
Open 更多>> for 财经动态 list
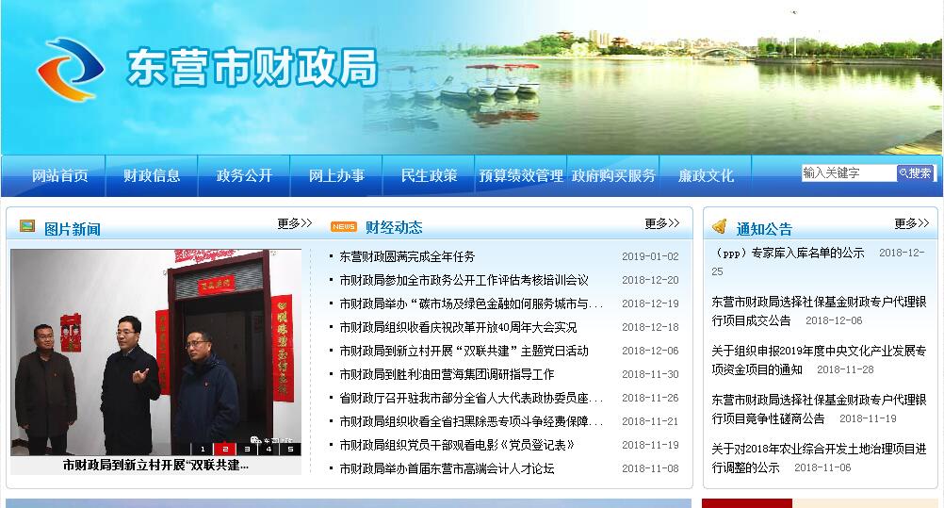(x=661, y=224)
